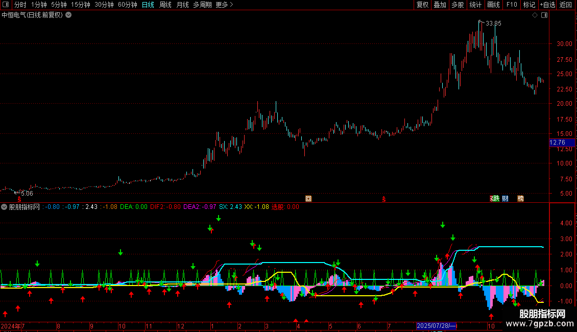This screenshot has height=332, width=577.
Task: Click the 2024年 label on time axis
Action: point(11,326)
